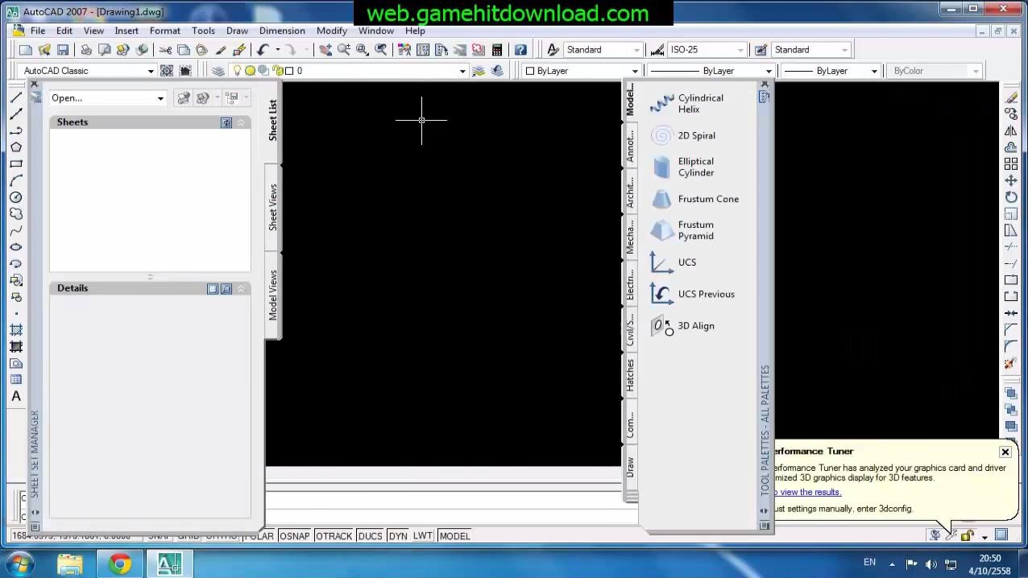Open the Windows Start button
Image resolution: width=1028 pixels, height=578 pixels.
tap(19, 564)
